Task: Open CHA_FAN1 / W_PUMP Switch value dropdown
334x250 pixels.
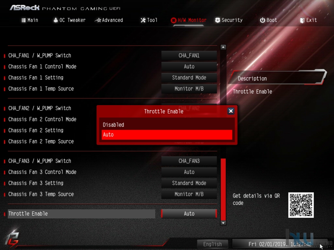Action: click(189, 56)
